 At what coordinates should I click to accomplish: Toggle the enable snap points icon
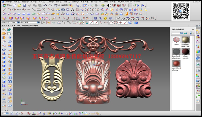(81, 23)
